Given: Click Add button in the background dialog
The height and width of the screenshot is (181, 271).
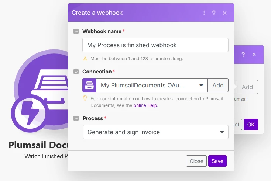Looking at the screenshot, I should pyautogui.click(x=247, y=87).
